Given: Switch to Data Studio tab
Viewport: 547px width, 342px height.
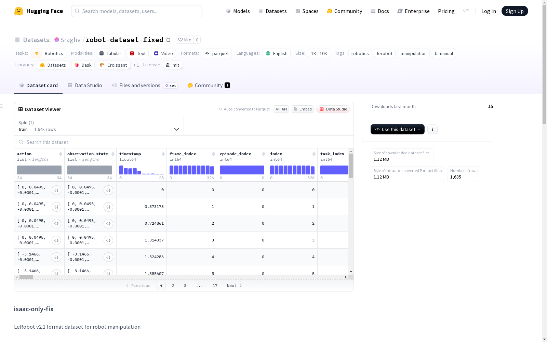Looking at the screenshot, I should click(85, 85).
